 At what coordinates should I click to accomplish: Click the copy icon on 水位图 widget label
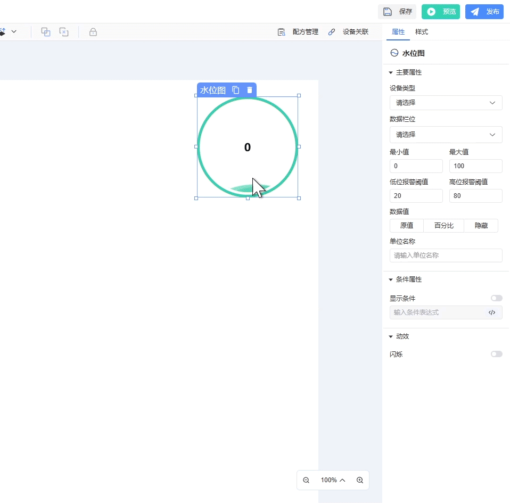(x=236, y=90)
